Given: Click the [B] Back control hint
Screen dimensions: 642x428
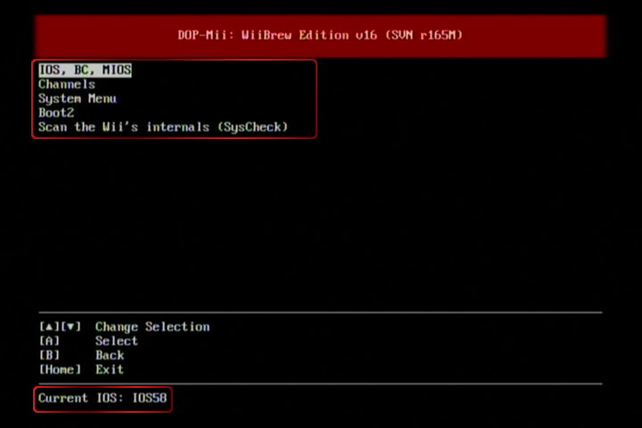Looking at the screenshot, I should pos(81,355).
